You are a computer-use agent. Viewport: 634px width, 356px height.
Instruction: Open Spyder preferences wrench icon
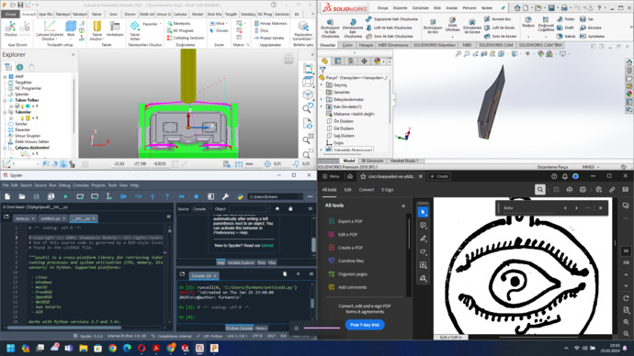pyautogui.click(x=225, y=196)
